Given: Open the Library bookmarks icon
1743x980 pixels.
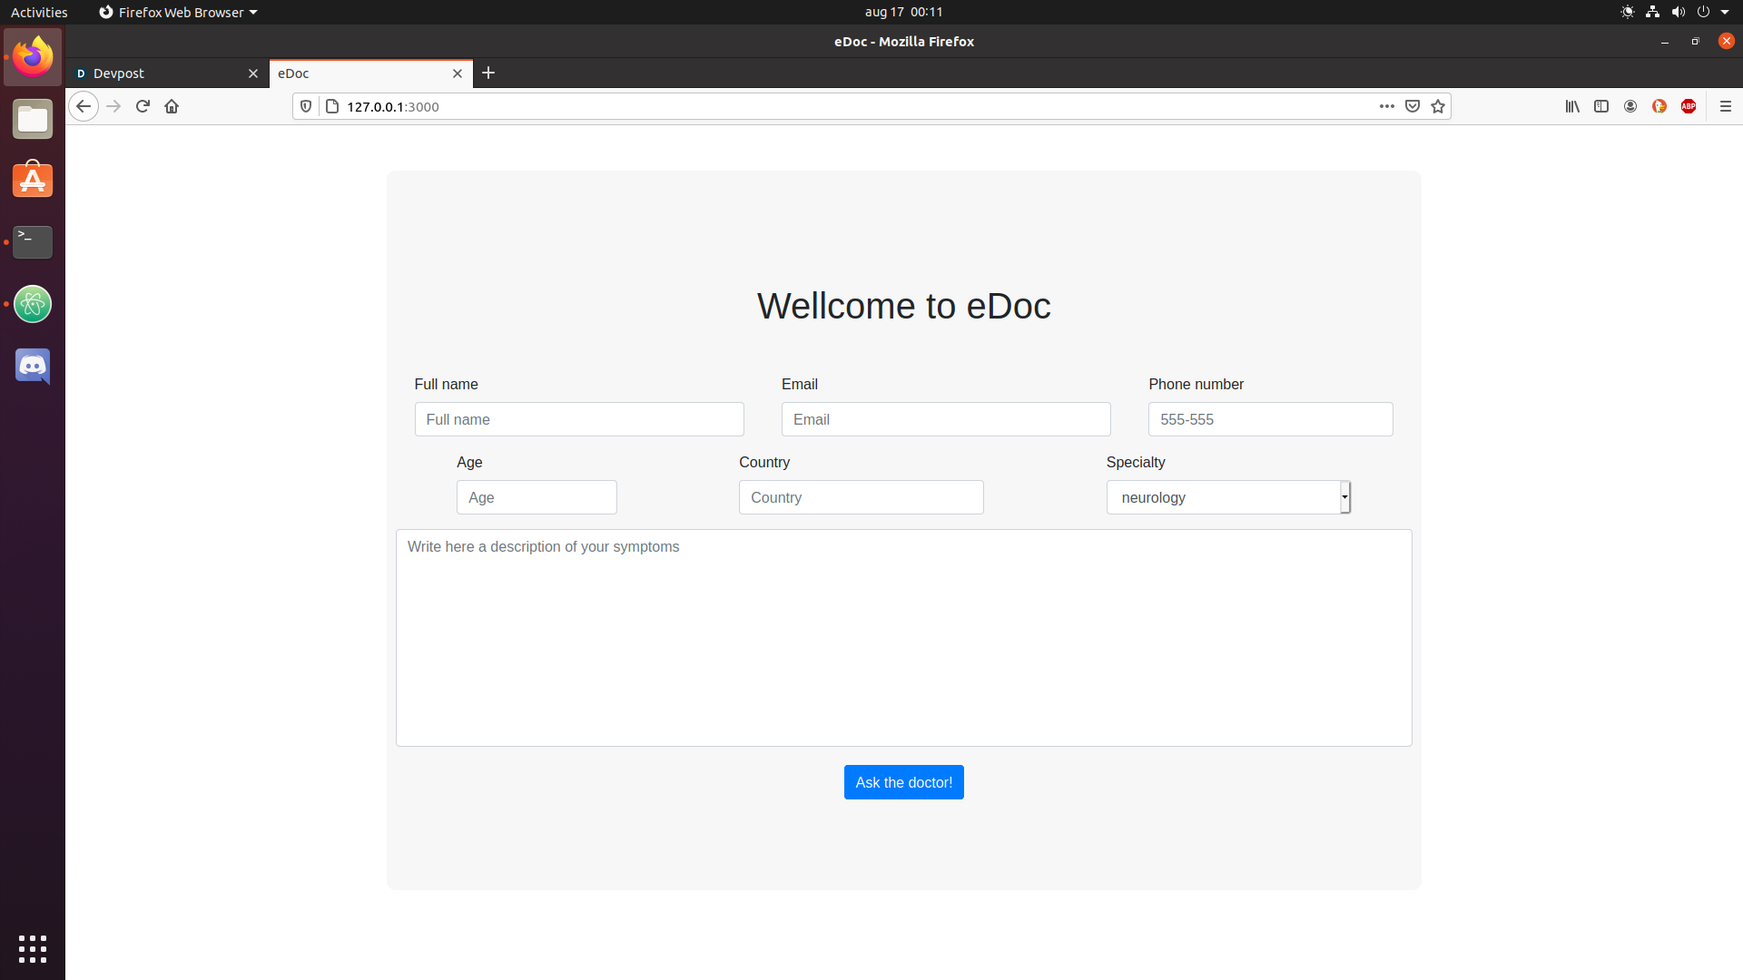Looking at the screenshot, I should (1572, 106).
